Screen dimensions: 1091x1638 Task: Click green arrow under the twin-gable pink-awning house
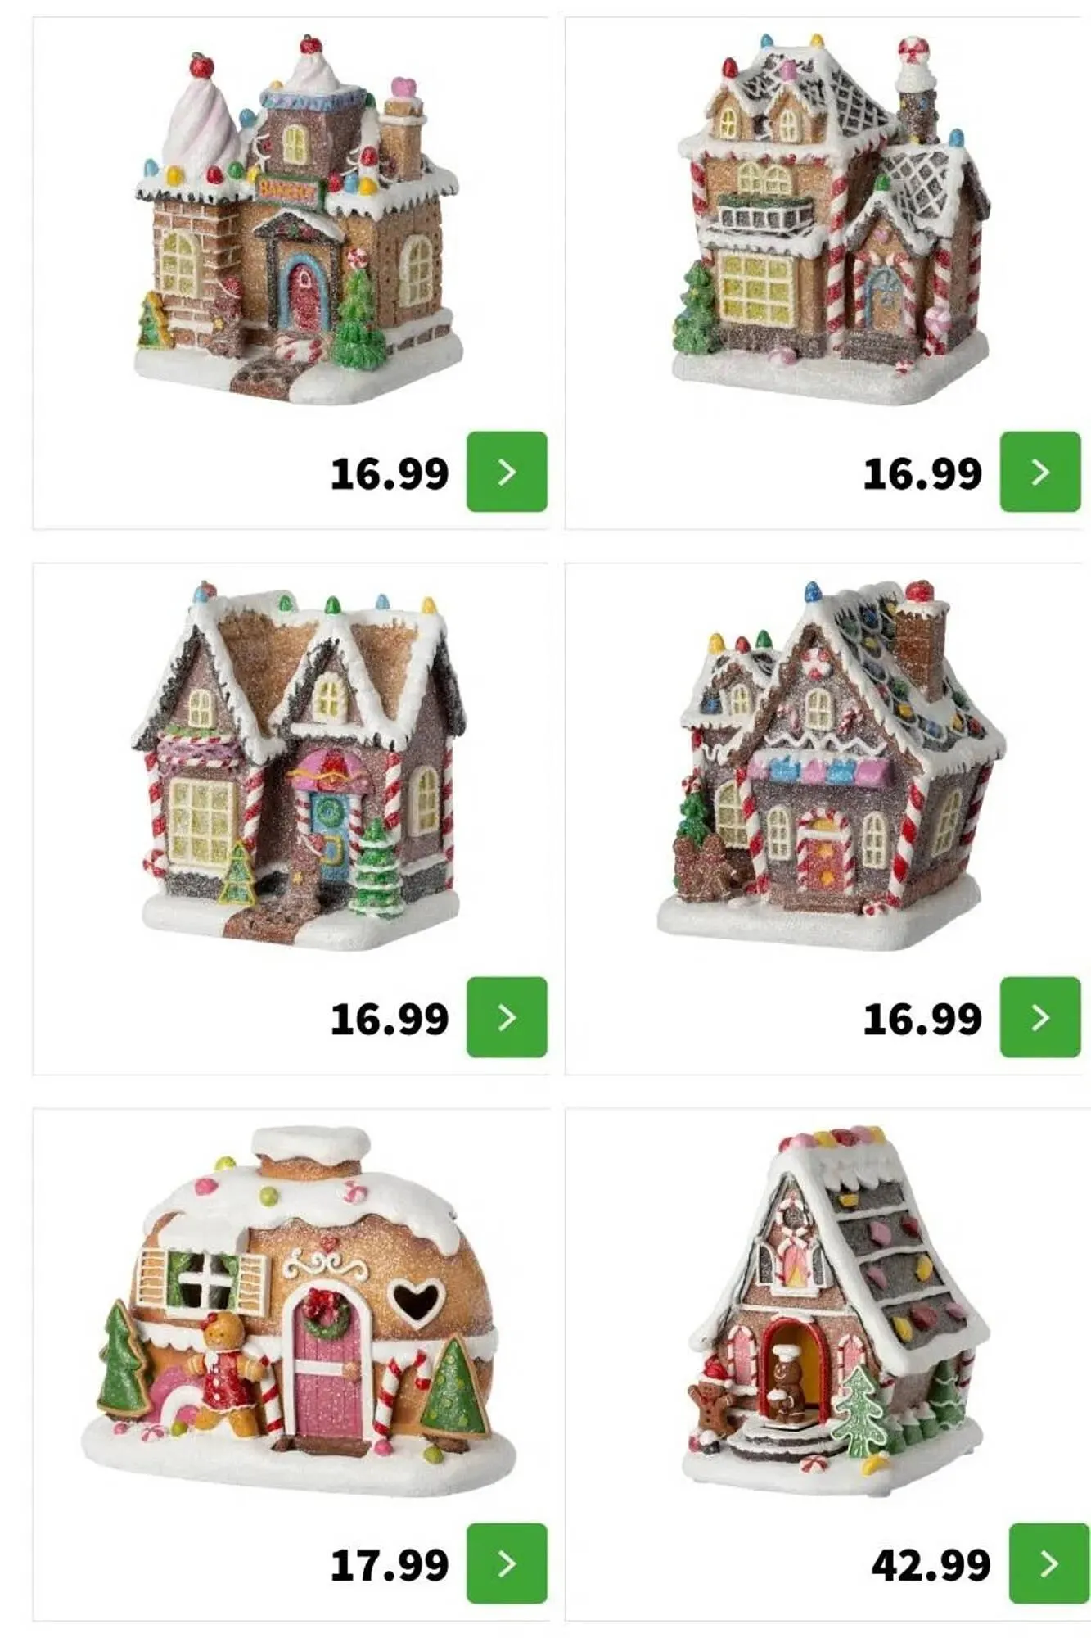[507, 1017]
